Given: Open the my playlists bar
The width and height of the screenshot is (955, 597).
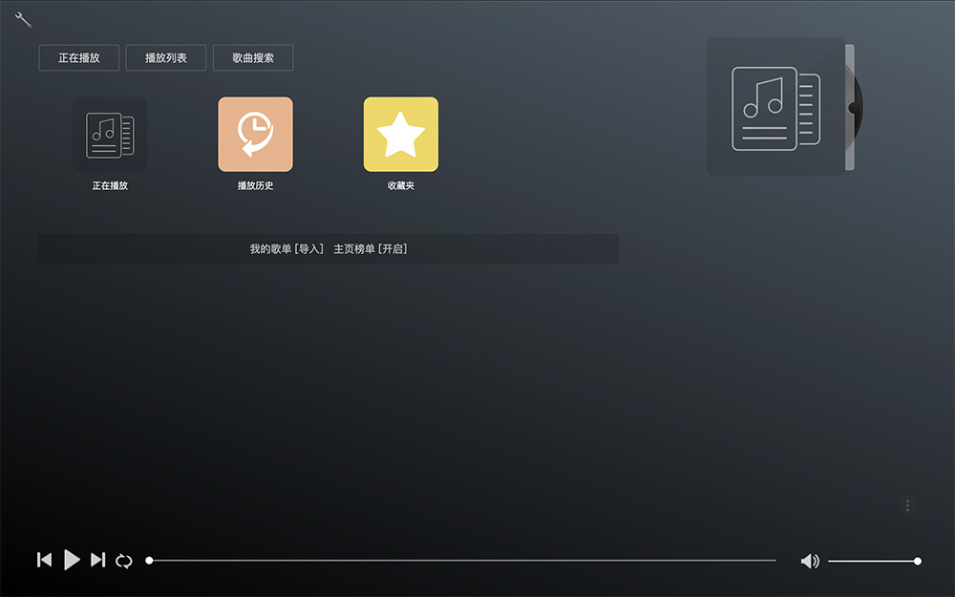Looking at the screenshot, I should [328, 248].
